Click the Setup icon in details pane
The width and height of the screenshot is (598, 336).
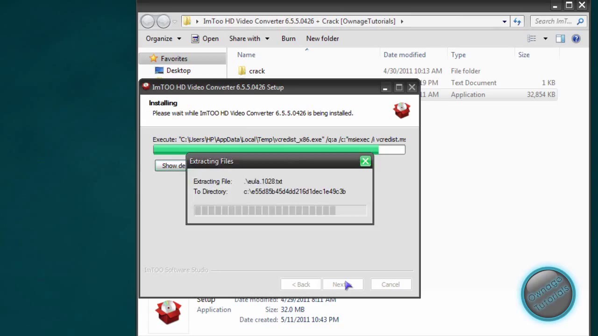point(168,312)
